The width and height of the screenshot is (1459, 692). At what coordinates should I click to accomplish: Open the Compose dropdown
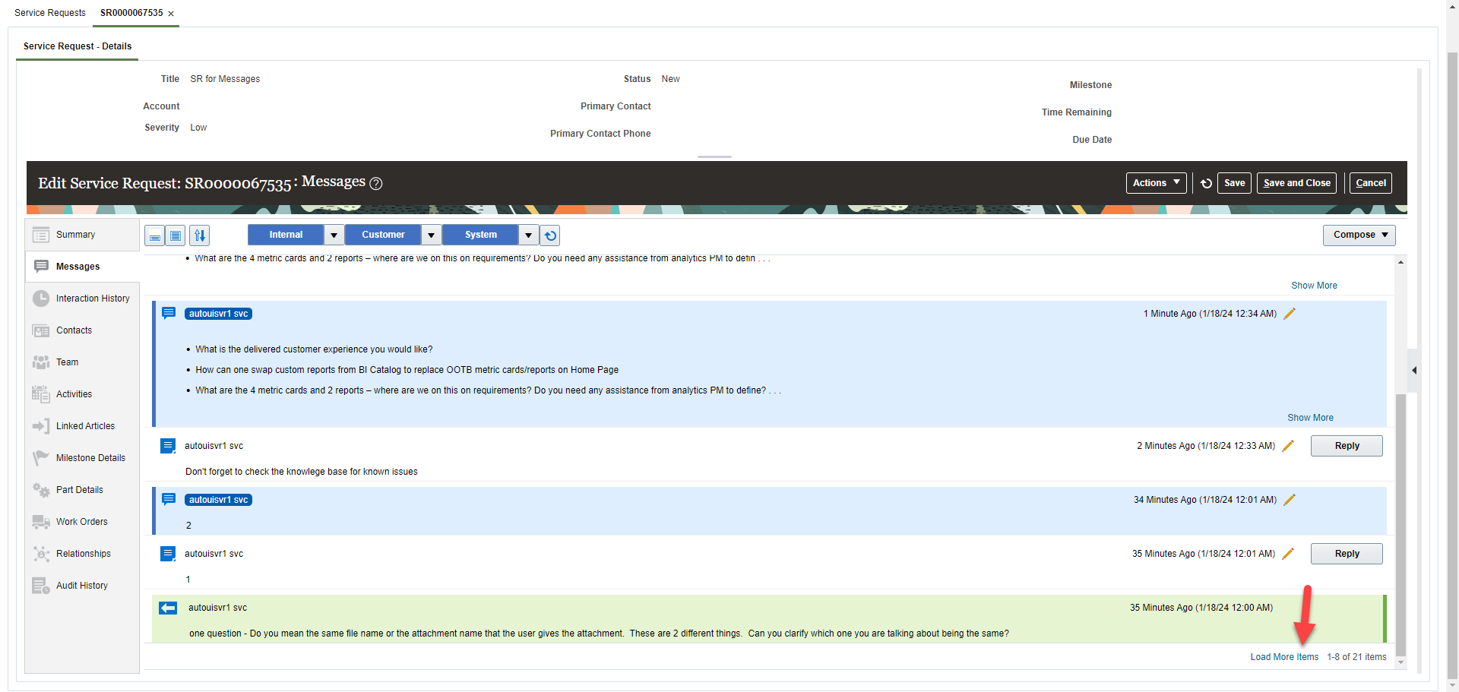click(x=1359, y=235)
